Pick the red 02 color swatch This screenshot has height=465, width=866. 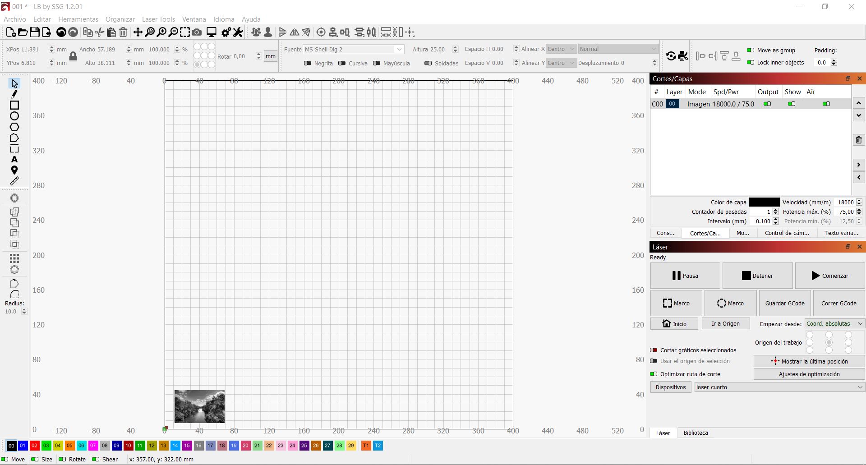tap(34, 446)
